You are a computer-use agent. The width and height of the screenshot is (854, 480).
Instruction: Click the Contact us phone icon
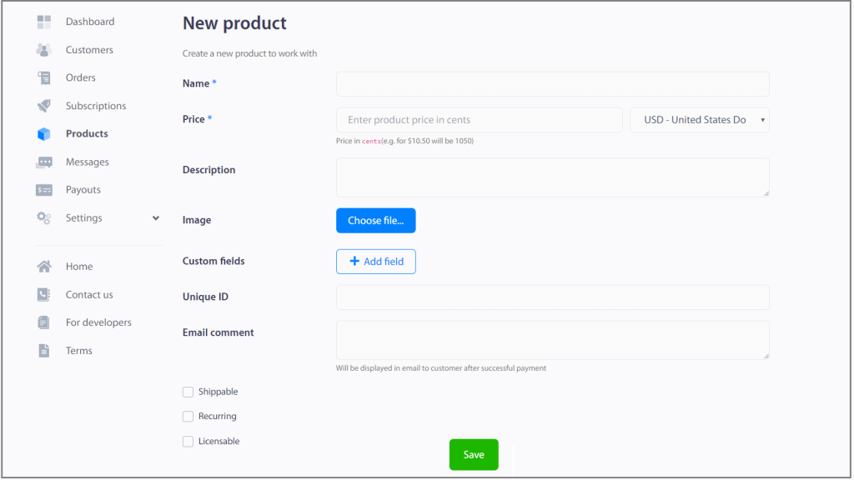pyautogui.click(x=44, y=294)
